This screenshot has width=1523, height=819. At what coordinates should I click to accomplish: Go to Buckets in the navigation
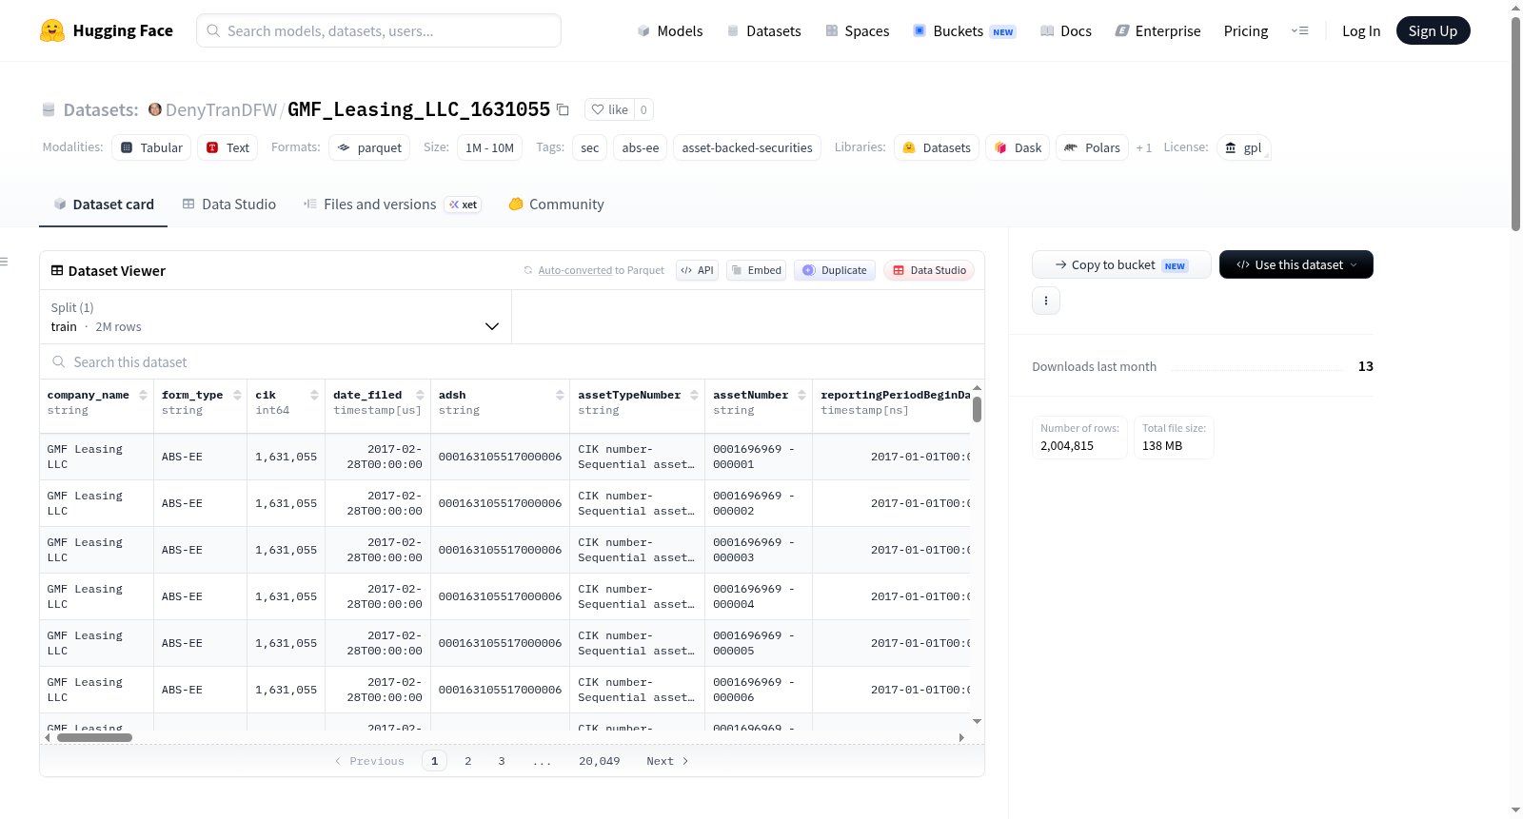coord(964,30)
